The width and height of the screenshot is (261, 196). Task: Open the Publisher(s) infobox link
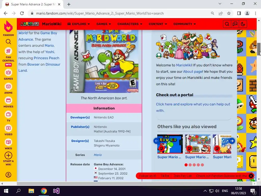point(80,127)
